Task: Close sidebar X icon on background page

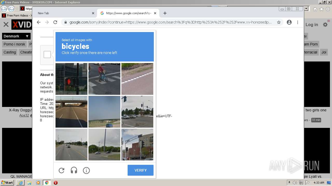Action: (6, 25)
